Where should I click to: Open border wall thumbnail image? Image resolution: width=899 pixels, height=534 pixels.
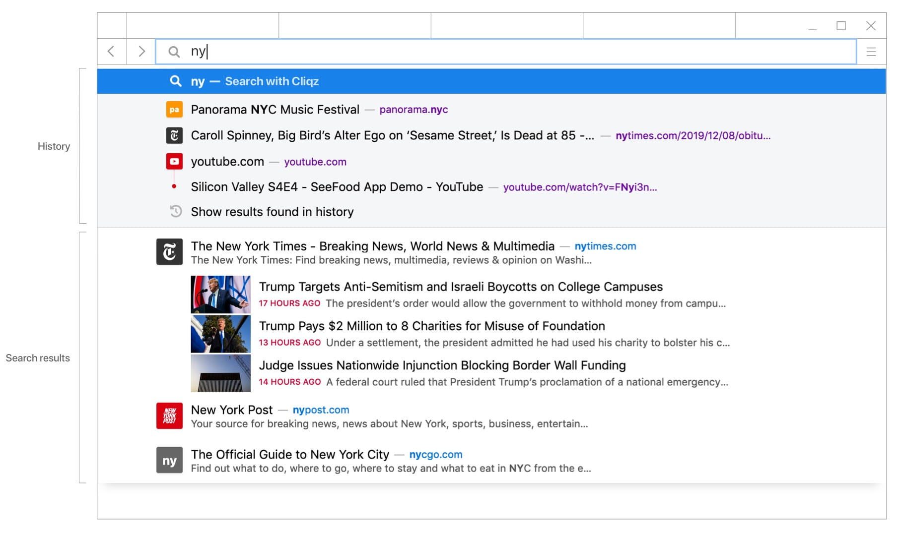point(220,373)
